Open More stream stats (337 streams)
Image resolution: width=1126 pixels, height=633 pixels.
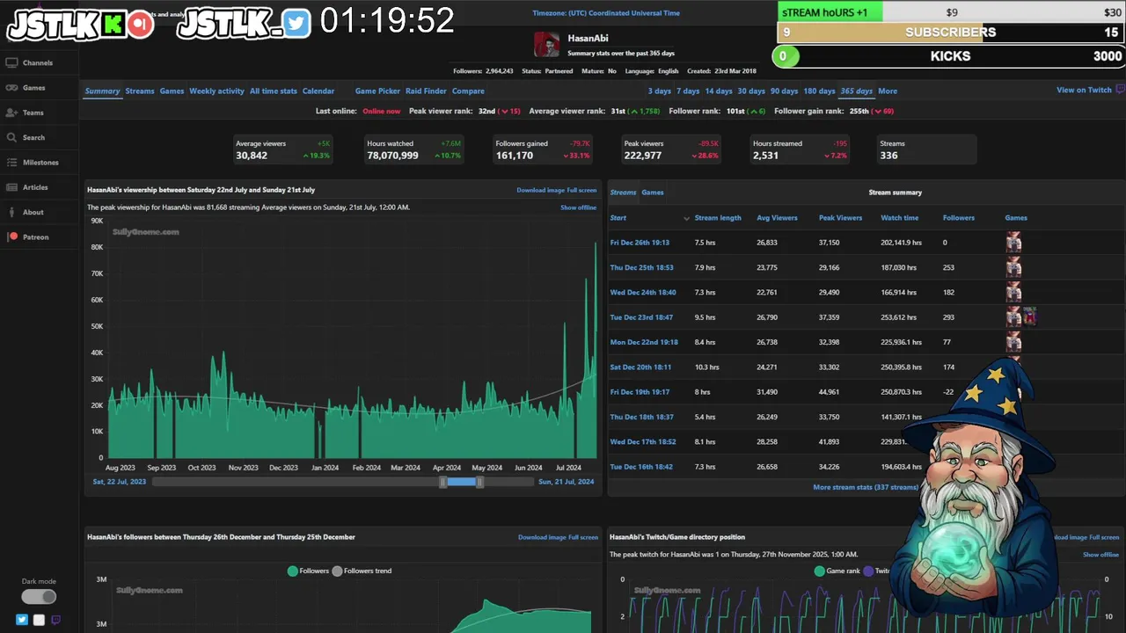pyautogui.click(x=866, y=487)
